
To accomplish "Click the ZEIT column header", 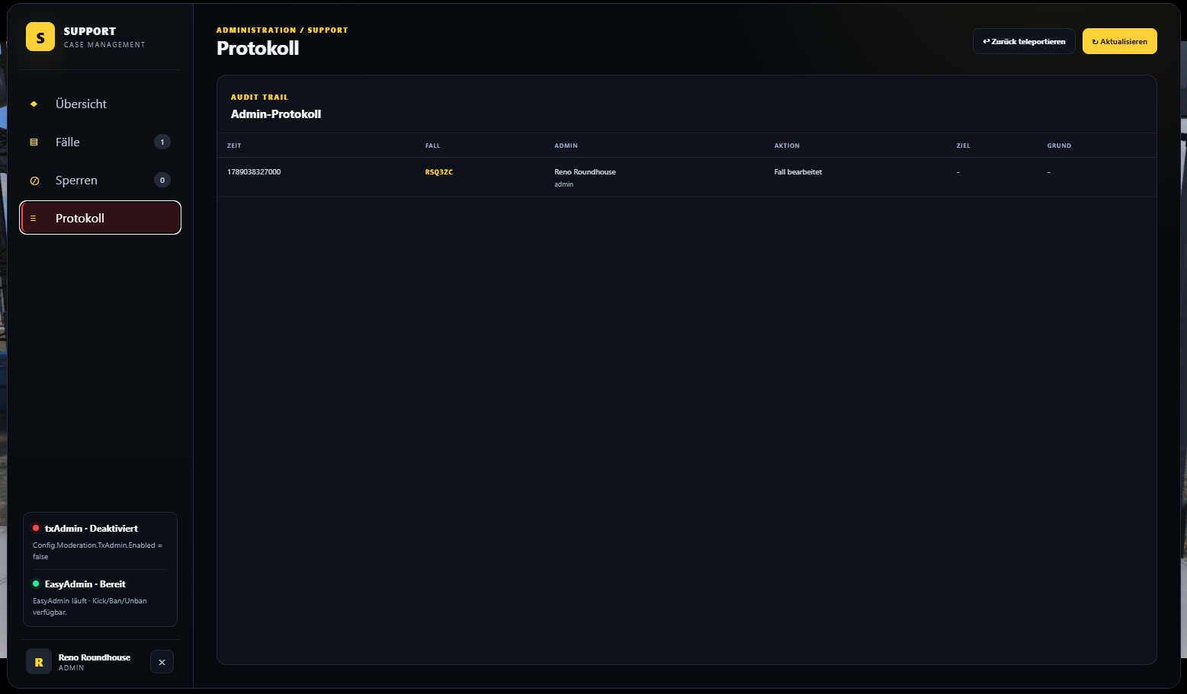I will [234, 146].
